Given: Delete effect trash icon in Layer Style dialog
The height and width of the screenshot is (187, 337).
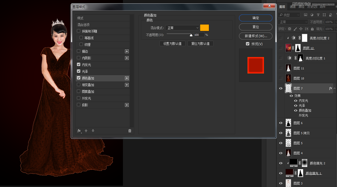Looking at the screenshot, I should [129, 131].
